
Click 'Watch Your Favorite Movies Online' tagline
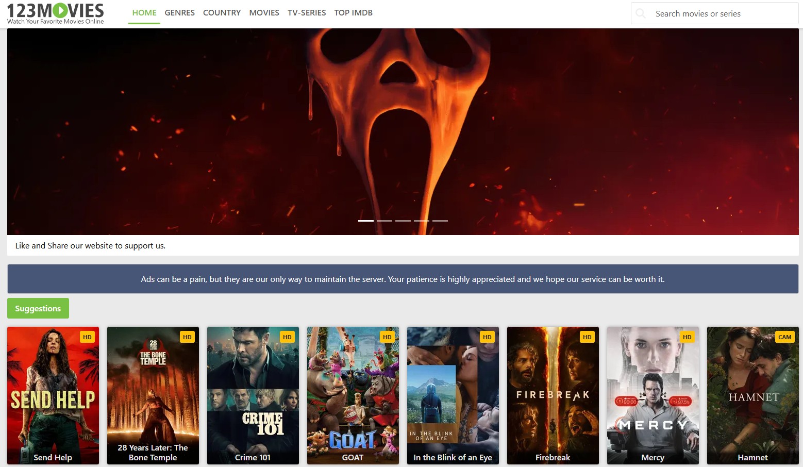(56, 22)
